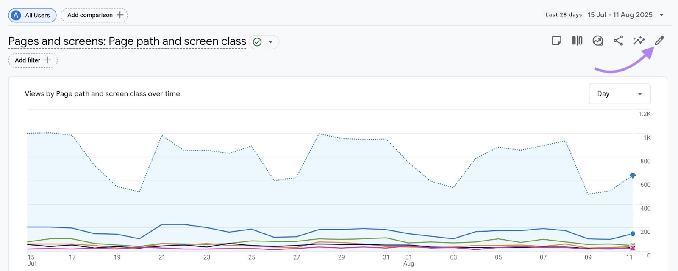Viewport: 678px width, 271px height.
Task: Open the date range dropdown arrow
Action: pos(661,15)
